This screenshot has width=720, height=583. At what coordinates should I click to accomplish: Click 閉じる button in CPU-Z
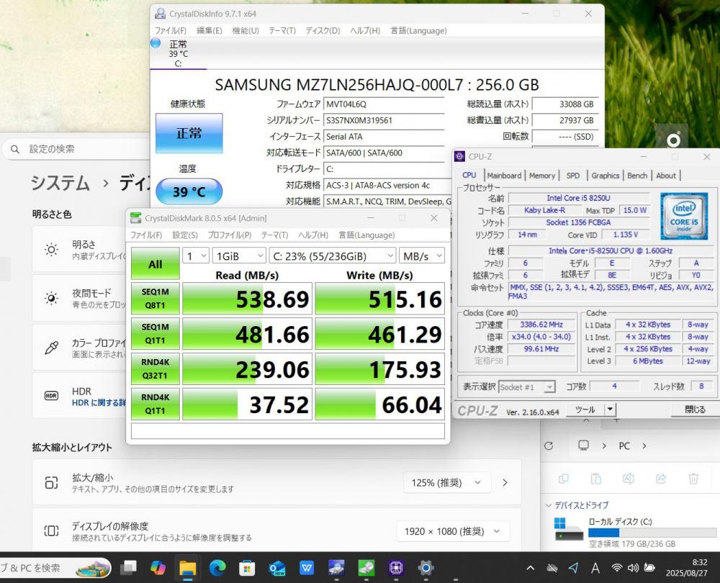coord(695,409)
